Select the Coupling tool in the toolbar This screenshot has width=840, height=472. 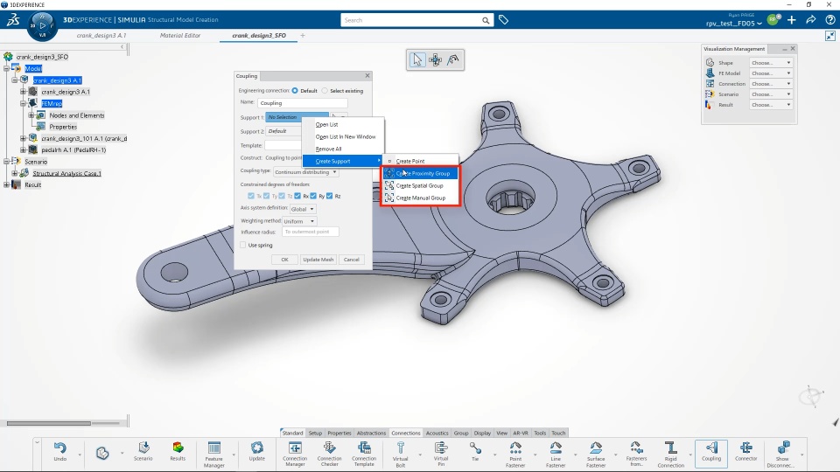[x=711, y=452]
